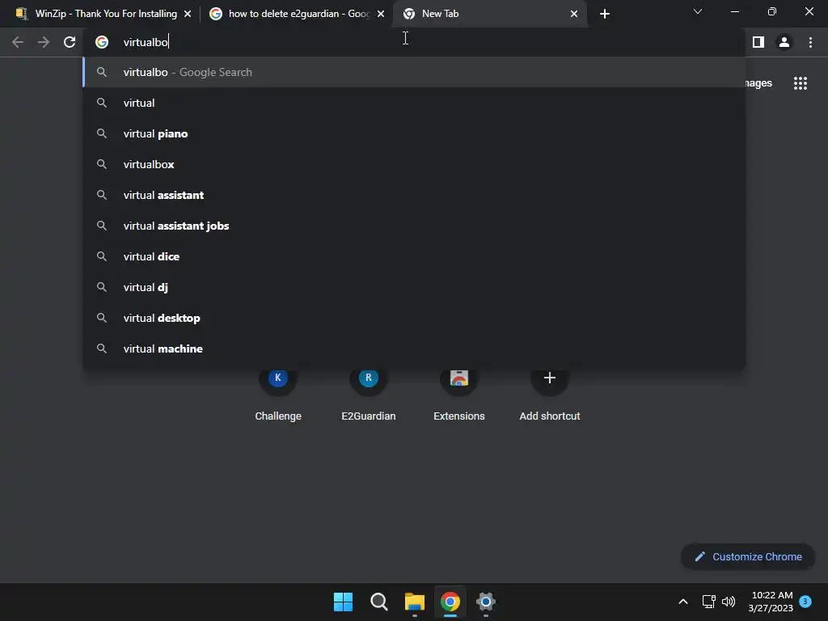Choose the 'virtual piano' suggestion
Viewport: 828px width, 621px height.
pos(414,133)
